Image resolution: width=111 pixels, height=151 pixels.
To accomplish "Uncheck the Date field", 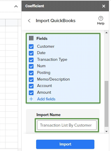I will click(x=31, y=53).
